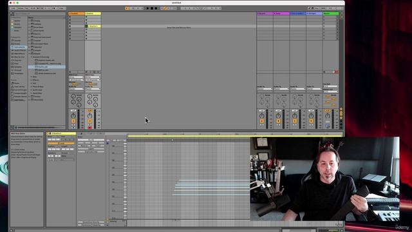Disarm the second track's red arm button

pos(90,128)
